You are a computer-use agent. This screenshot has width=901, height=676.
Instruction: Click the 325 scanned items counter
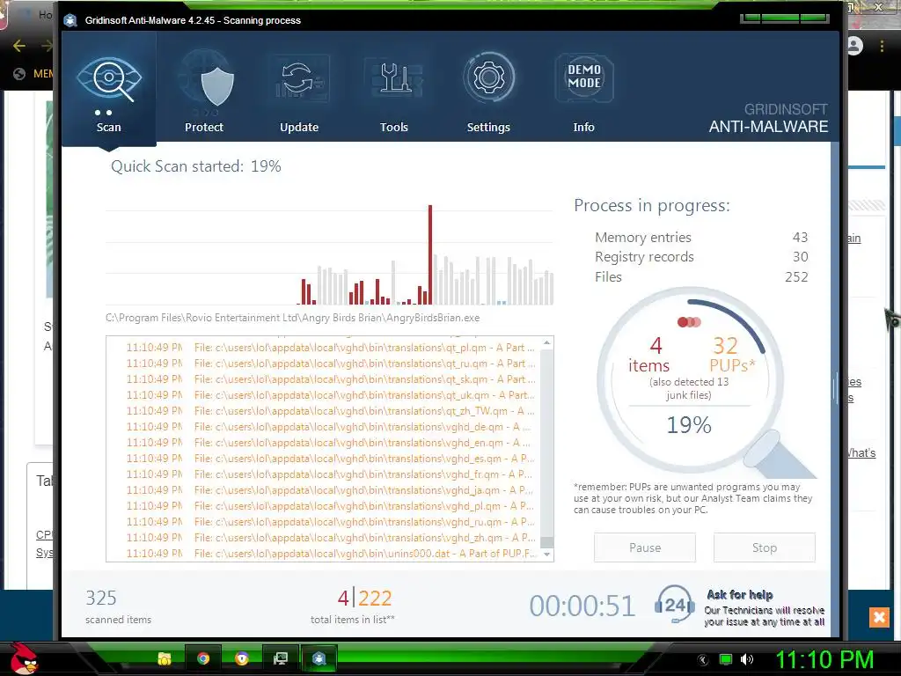click(101, 599)
